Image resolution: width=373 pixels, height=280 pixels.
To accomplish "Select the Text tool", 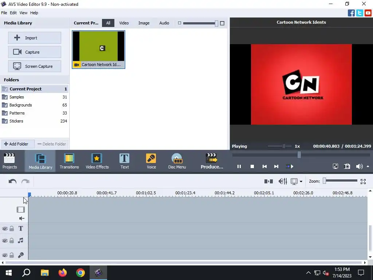I will pos(125,161).
